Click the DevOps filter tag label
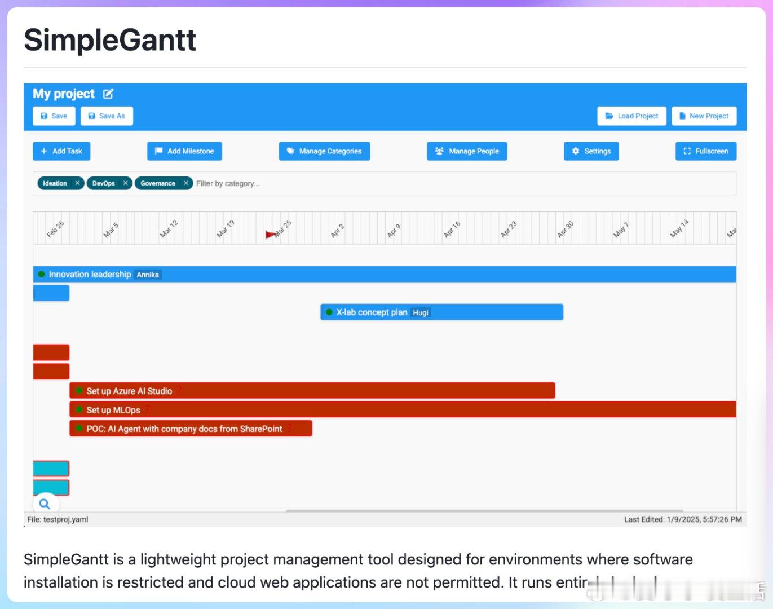The width and height of the screenshot is (773, 609). point(104,183)
